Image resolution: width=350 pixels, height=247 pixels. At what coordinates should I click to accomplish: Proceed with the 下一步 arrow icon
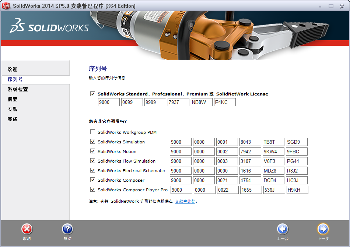[x=323, y=229]
